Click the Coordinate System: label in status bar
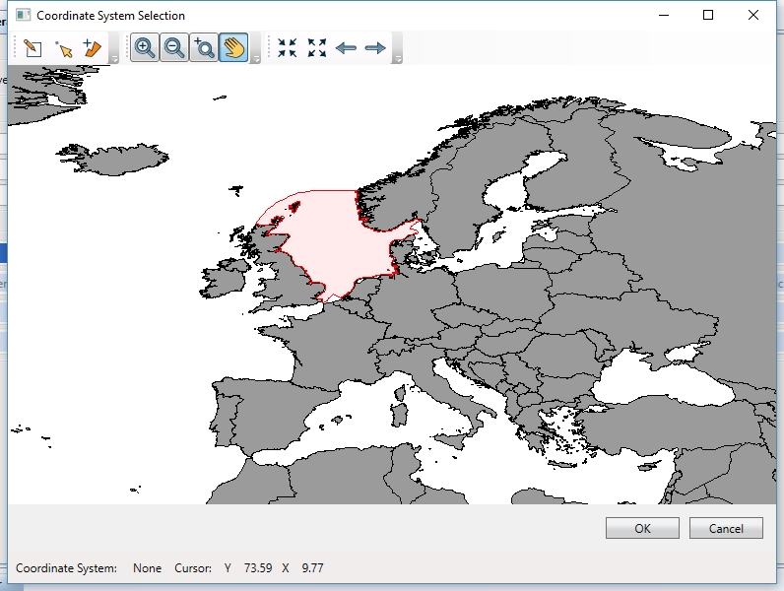Screen dimensions: 784x591 66,568
